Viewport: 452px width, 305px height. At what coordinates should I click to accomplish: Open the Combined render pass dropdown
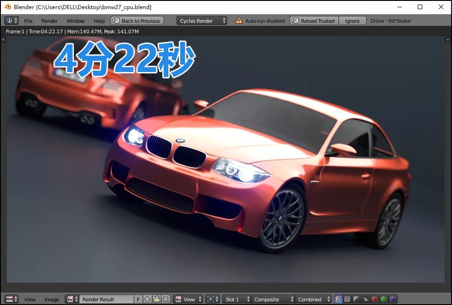click(x=314, y=300)
